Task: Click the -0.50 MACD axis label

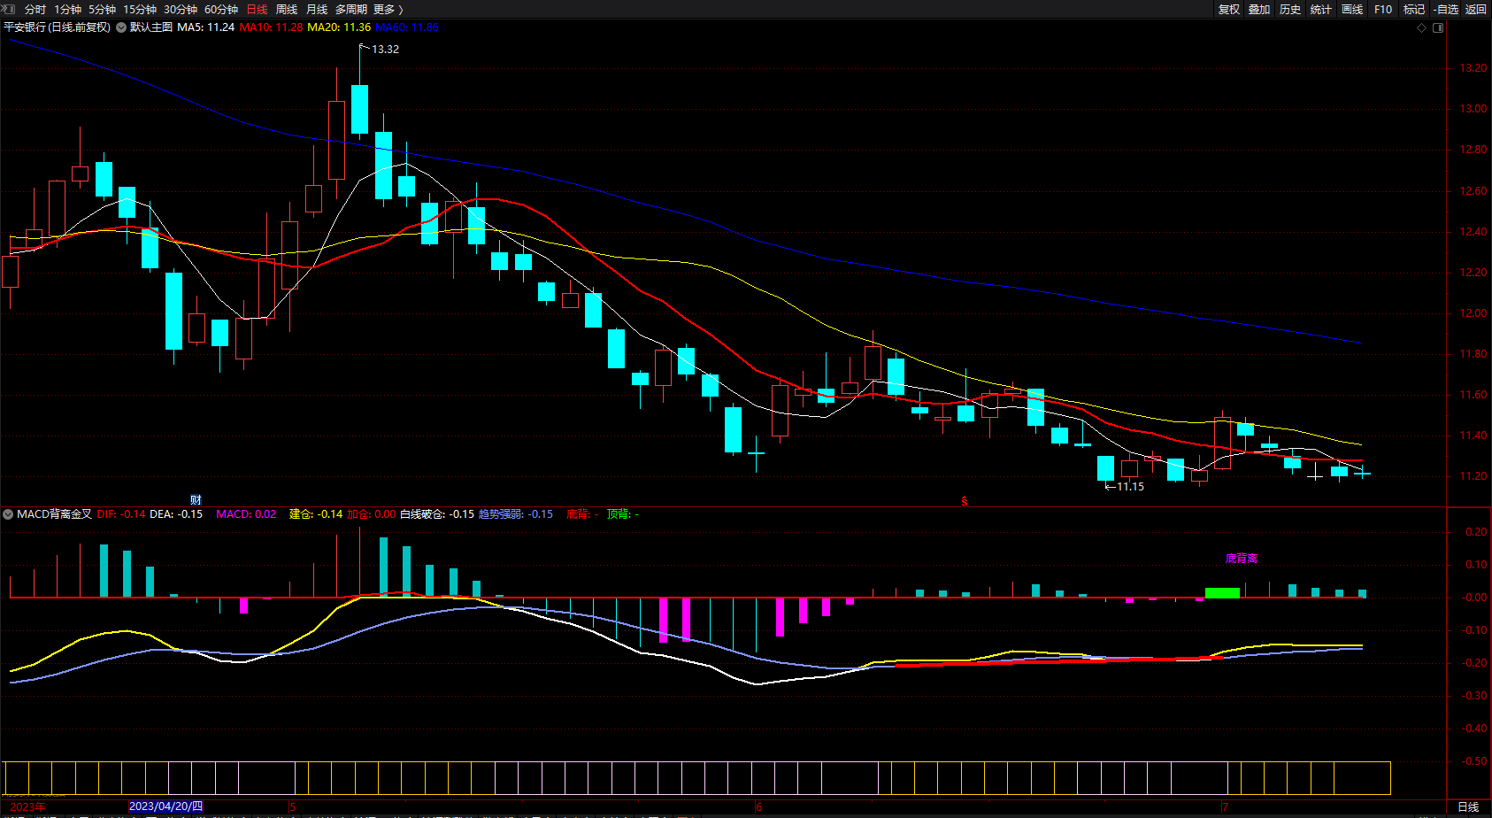Action: 1473,761
